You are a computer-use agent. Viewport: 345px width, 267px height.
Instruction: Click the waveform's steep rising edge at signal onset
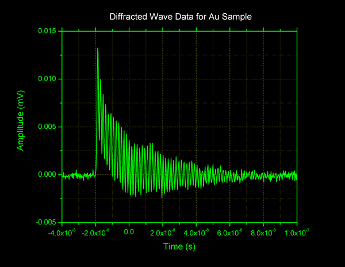tap(97, 115)
